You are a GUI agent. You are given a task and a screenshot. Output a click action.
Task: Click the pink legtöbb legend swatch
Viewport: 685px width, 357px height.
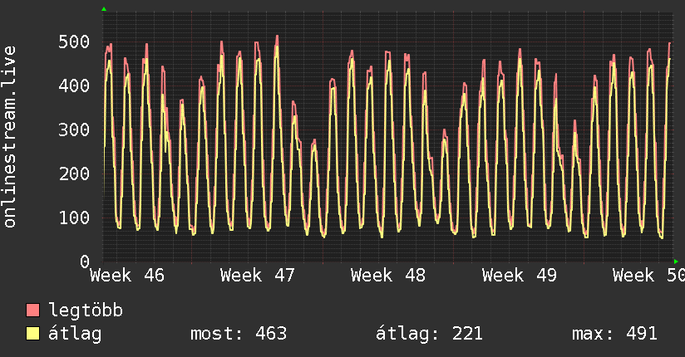[32, 310]
